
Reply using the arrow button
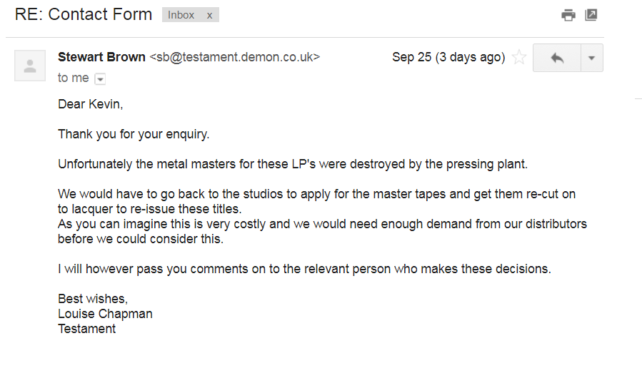(x=557, y=58)
